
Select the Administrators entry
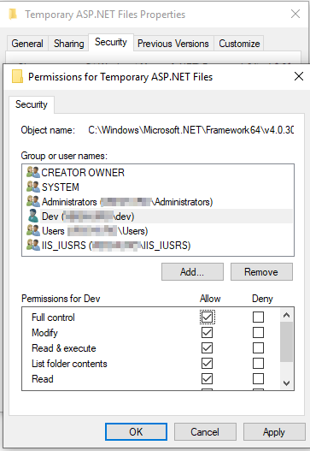[158, 202]
